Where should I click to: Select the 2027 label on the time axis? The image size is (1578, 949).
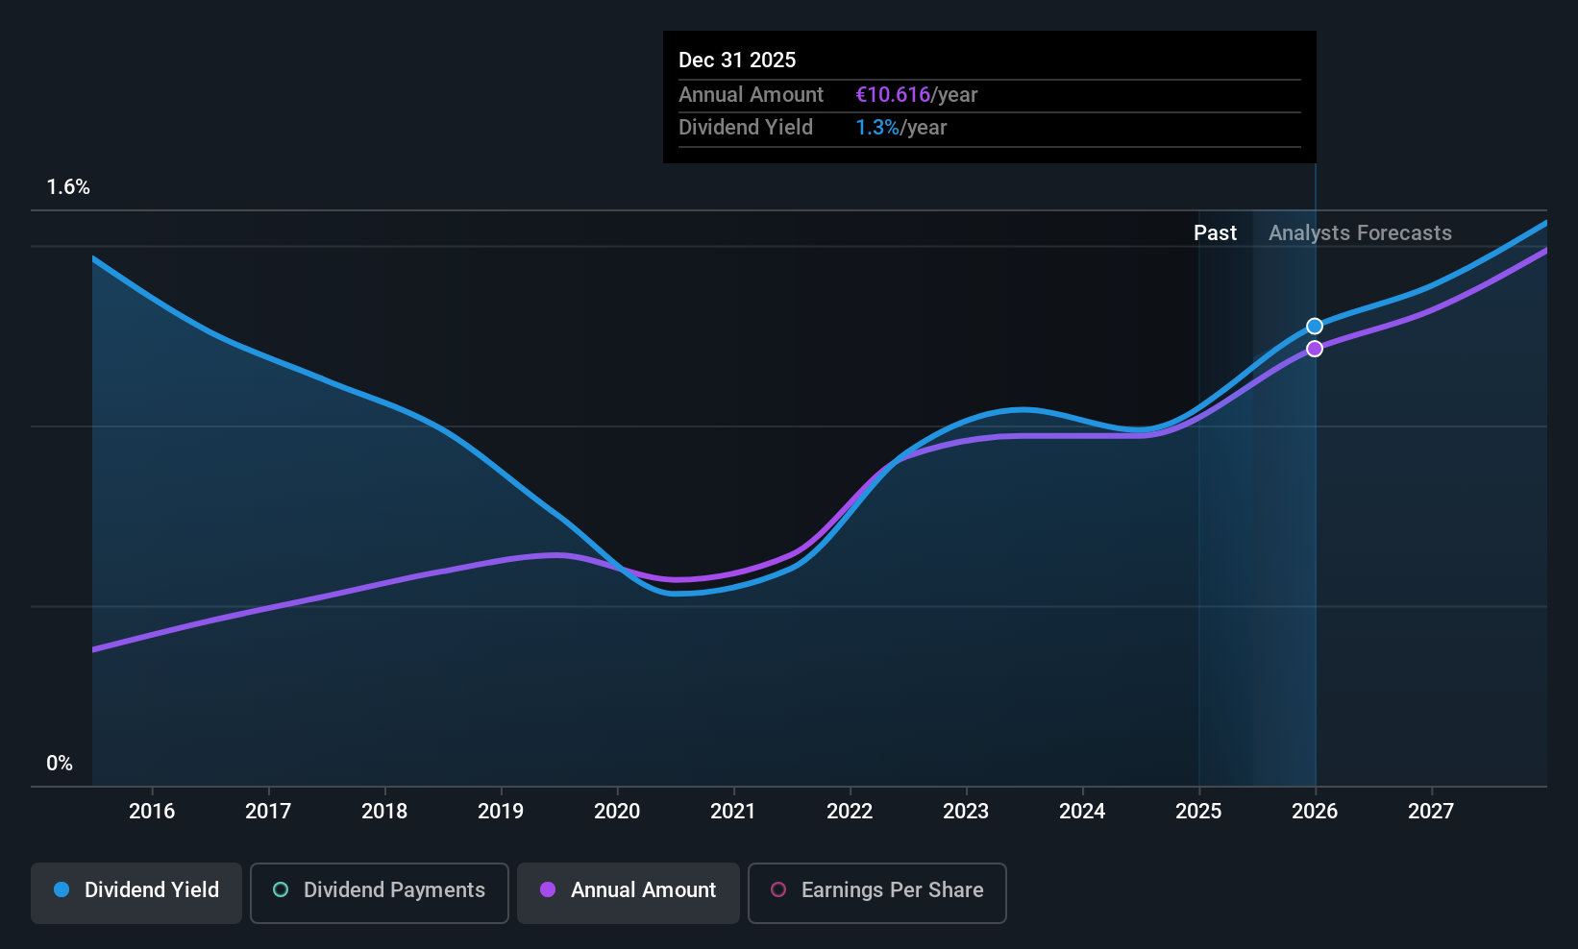click(1431, 812)
